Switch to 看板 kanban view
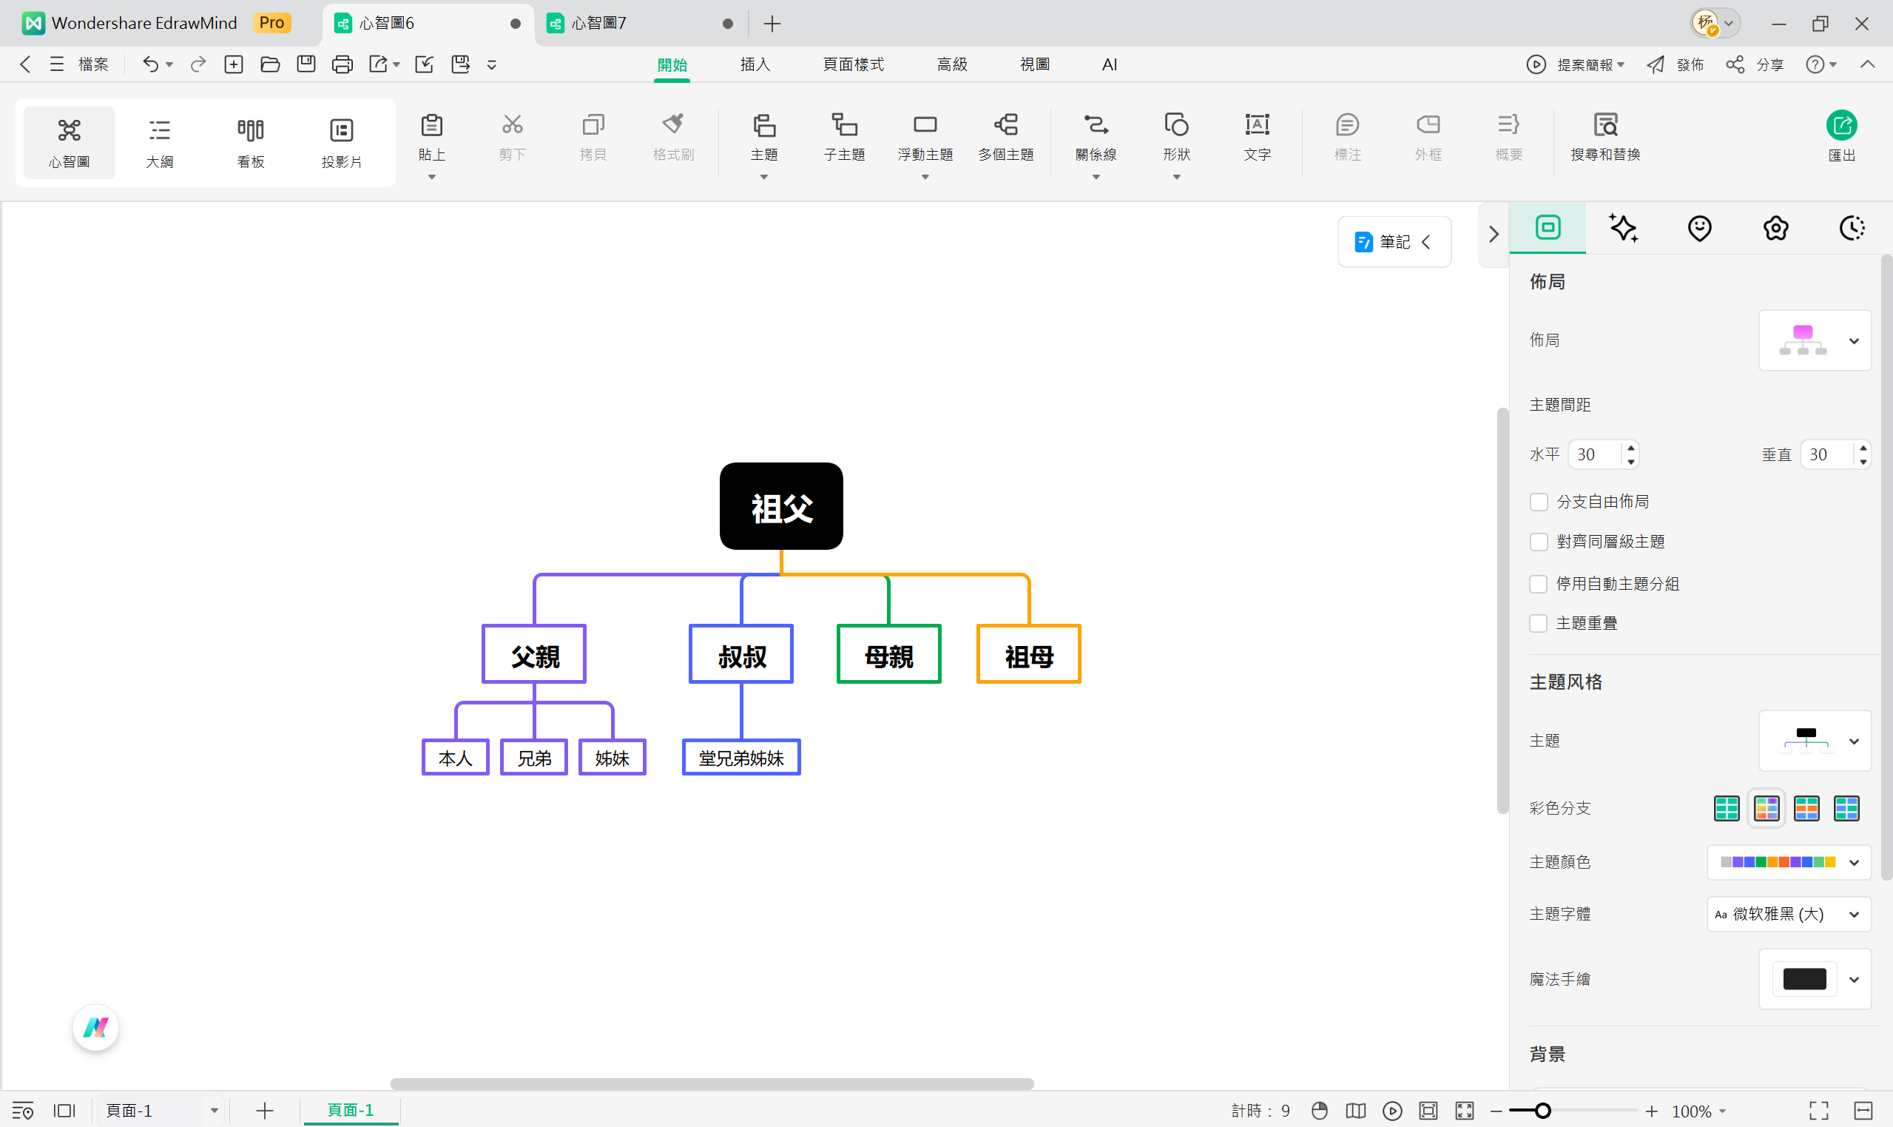This screenshot has width=1893, height=1127. (x=251, y=142)
